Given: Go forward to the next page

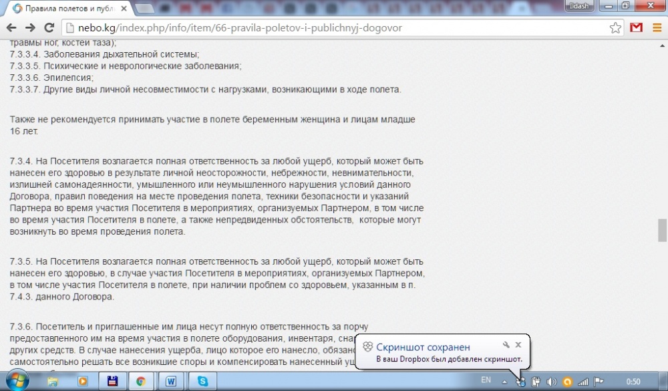Looking at the screenshot, I should click(x=30, y=27).
